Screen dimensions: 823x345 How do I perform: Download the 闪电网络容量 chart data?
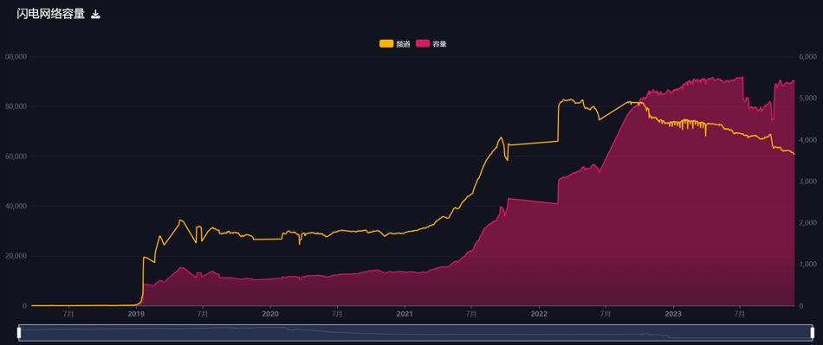95,14
